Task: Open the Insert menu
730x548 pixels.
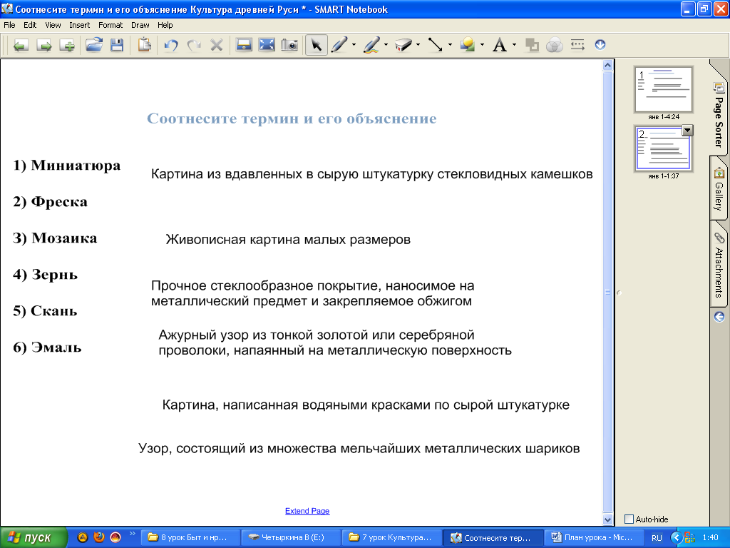Action: pos(80,25)
